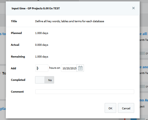Open background link "no An" at right
This screenshot has width=148, height=120.
click(x=144, y=100)
